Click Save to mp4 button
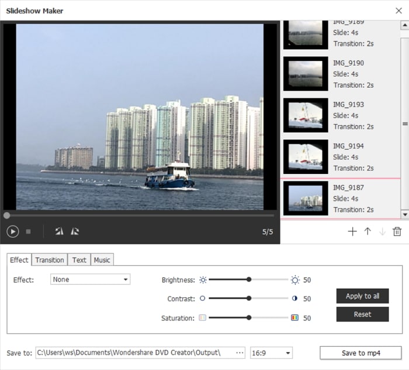This screenshot has width=409, height=370. 361,353
